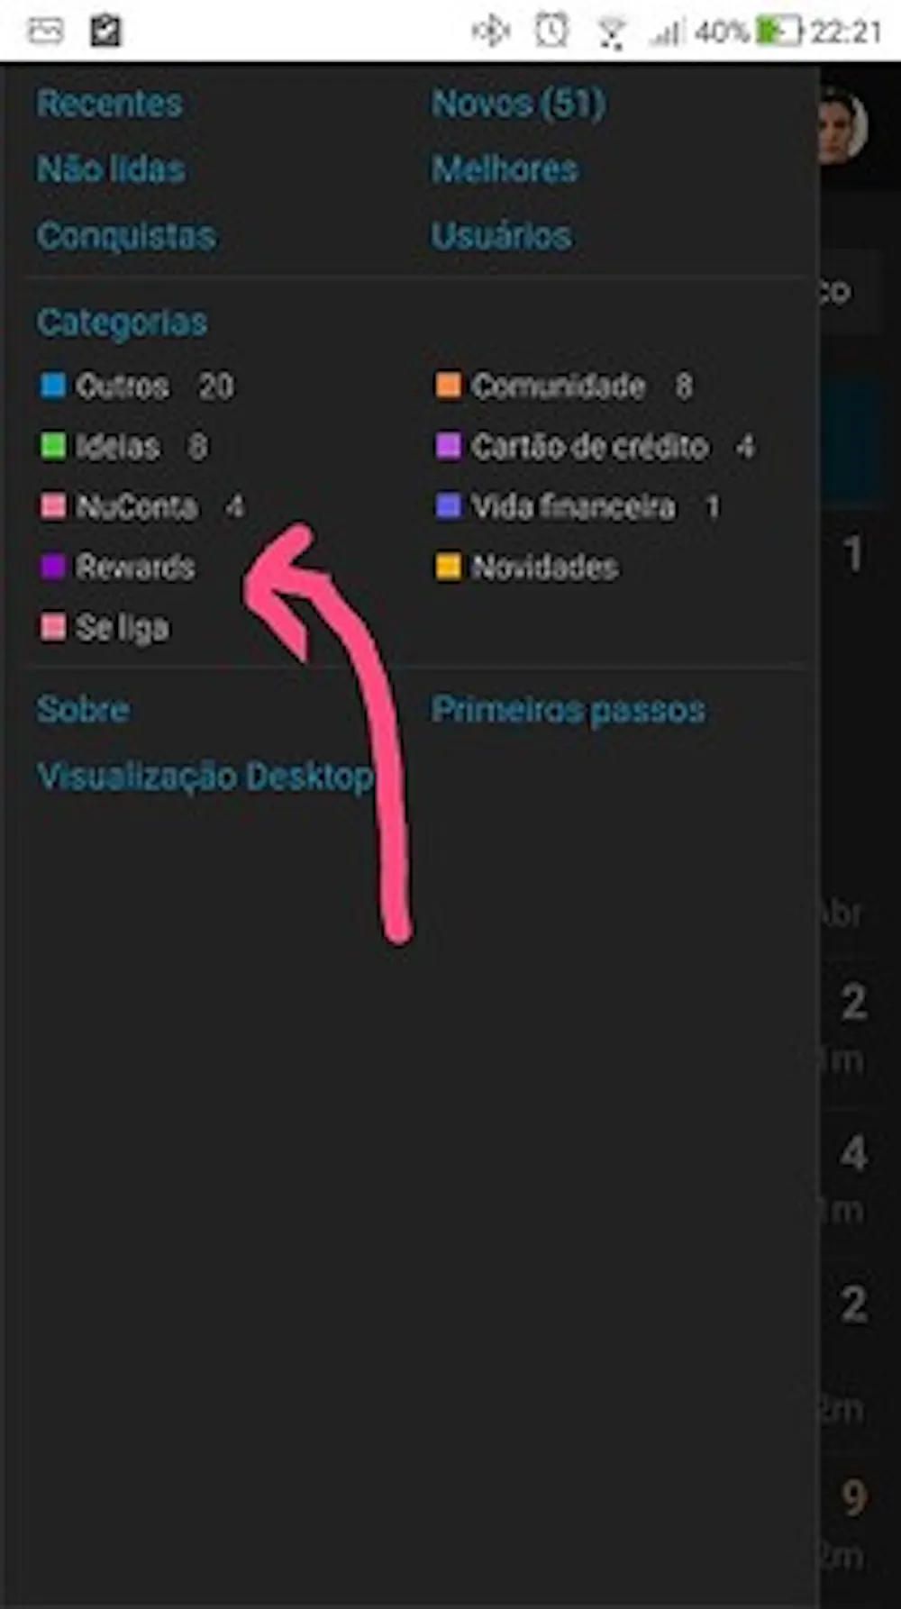View Conquistas page
This screenshot has width=901, height=1609.
click(x=126, y=236)
